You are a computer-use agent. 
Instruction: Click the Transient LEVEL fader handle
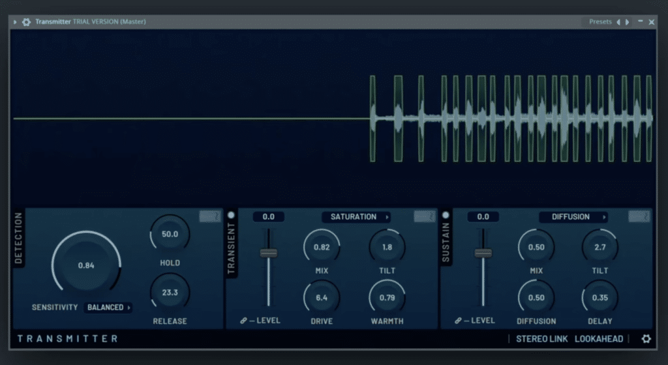pyautogui.click(x=269, y=253)
